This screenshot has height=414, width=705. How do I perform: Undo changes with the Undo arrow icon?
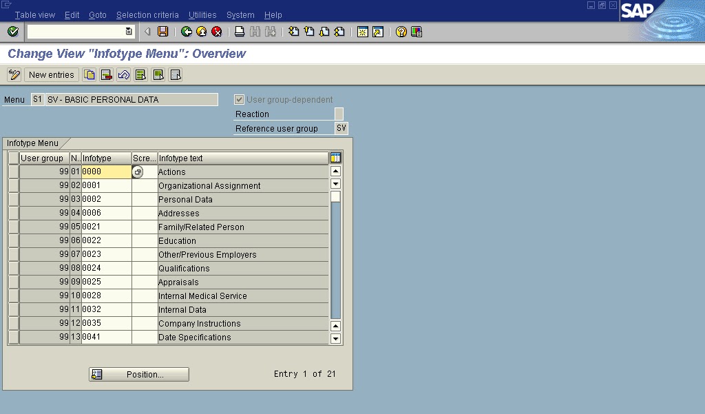tap(123, 74)
